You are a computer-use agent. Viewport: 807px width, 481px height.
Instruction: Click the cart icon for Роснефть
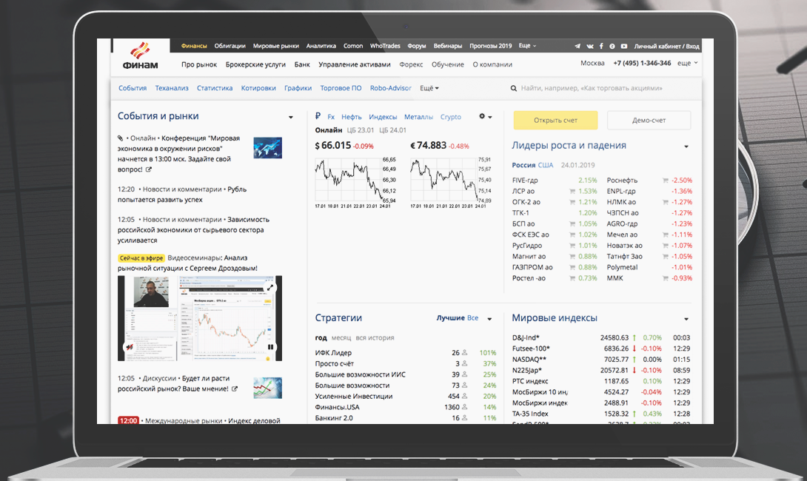(x=666, y=181)
